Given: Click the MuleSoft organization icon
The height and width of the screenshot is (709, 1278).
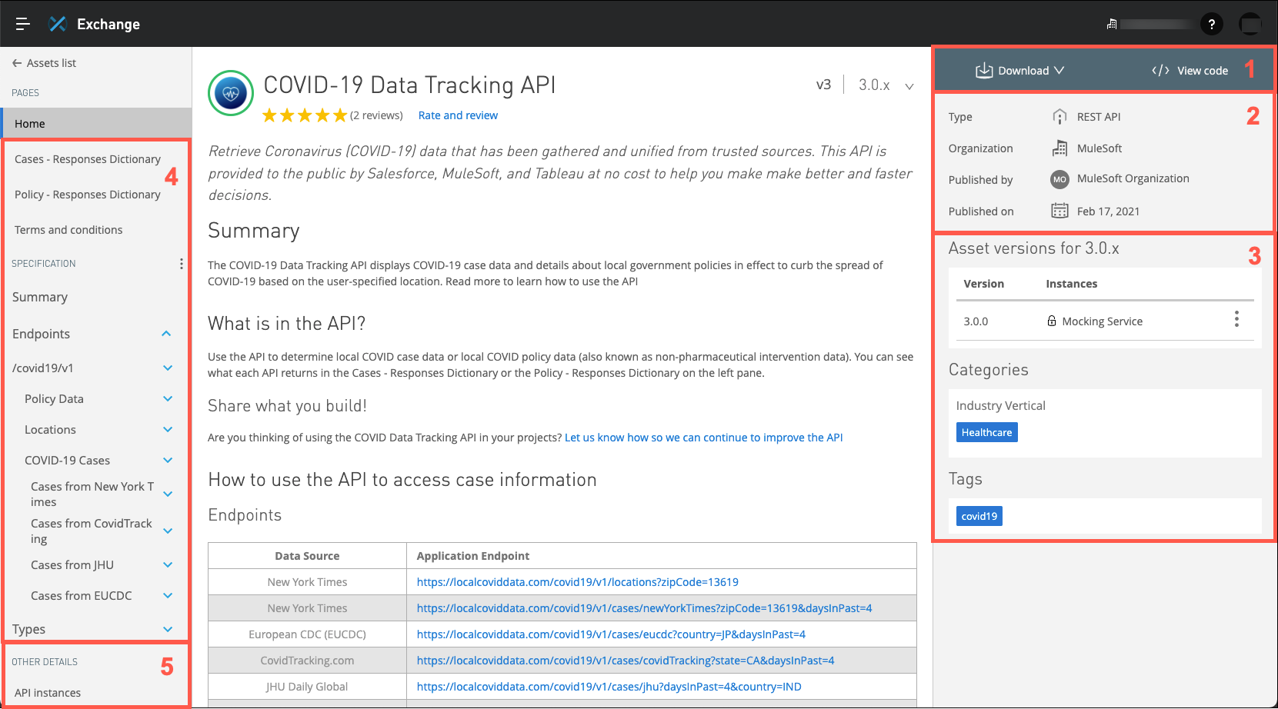Looking at the screenshot, I should click(x=1059, y=148).
